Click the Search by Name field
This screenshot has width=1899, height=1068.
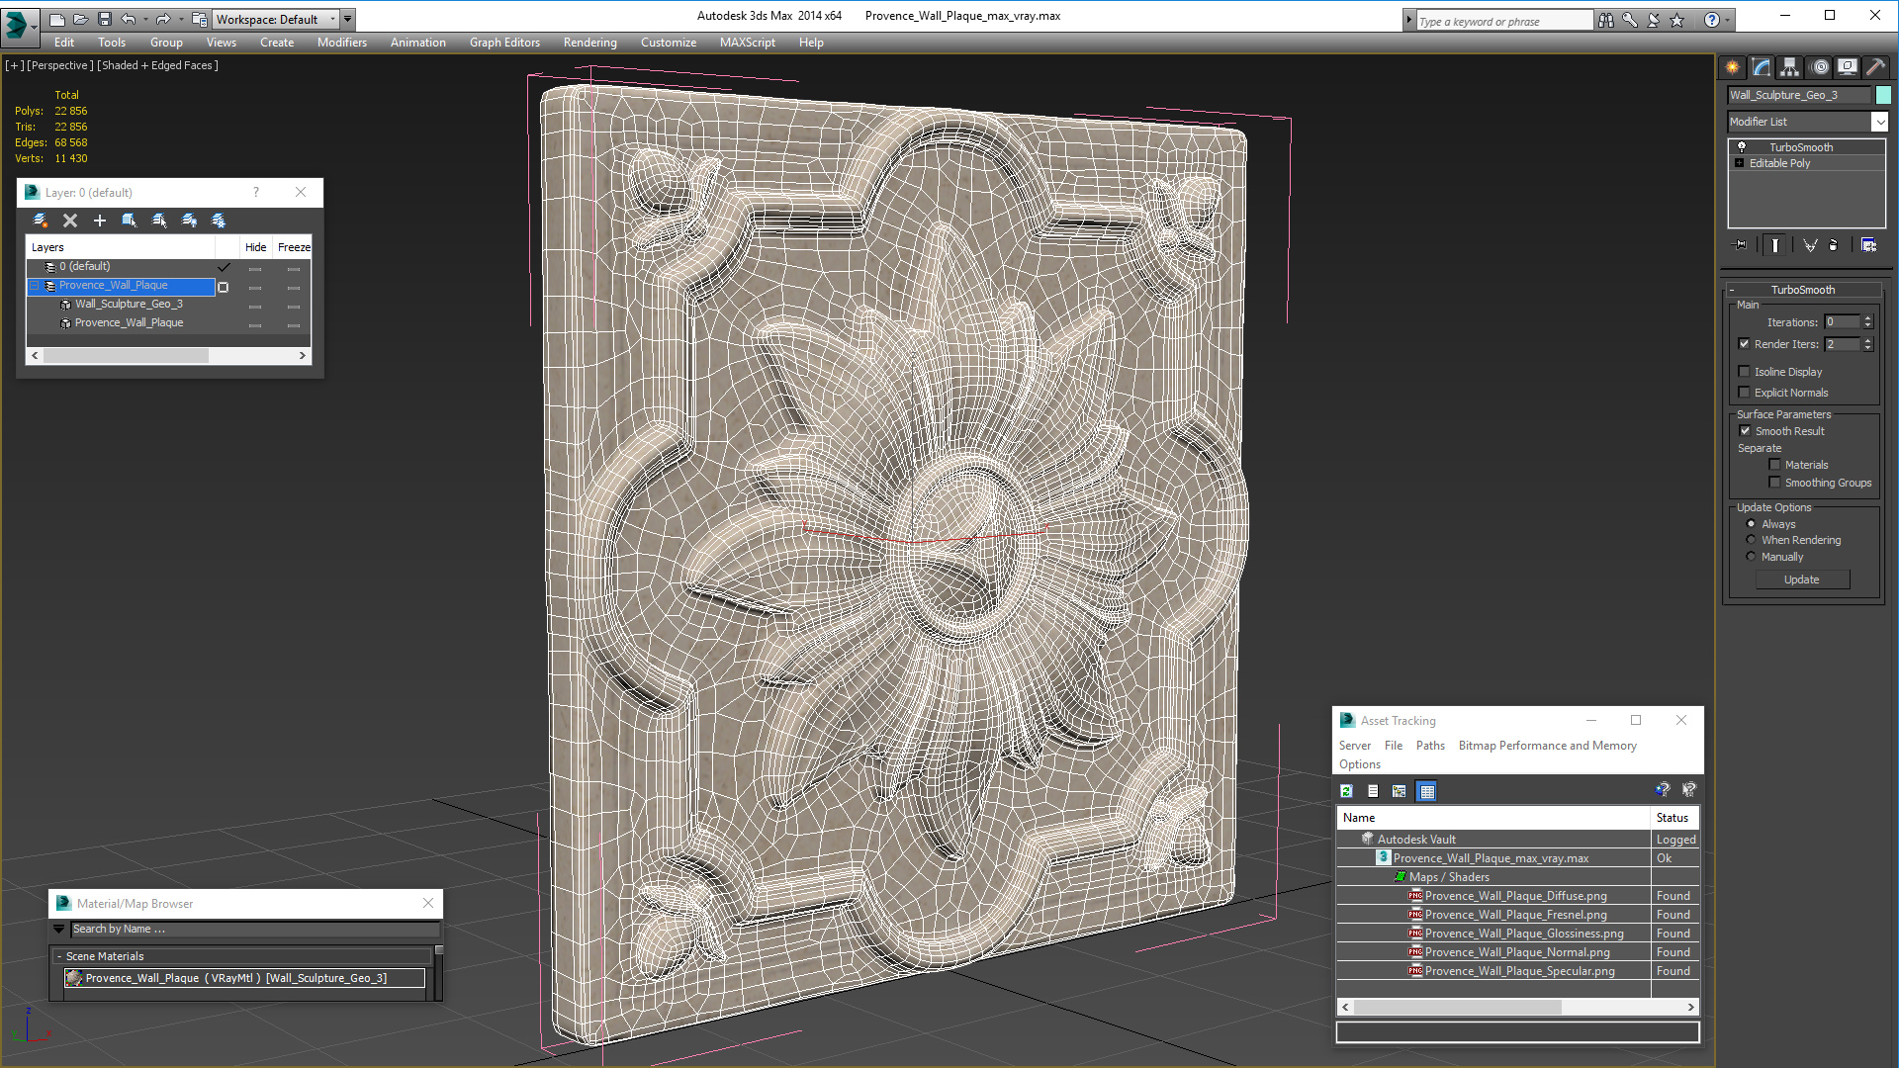pos(255,929)
